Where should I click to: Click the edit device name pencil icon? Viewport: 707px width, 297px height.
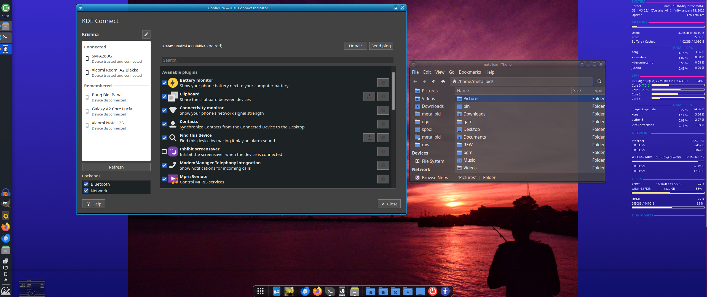[146, 34]
